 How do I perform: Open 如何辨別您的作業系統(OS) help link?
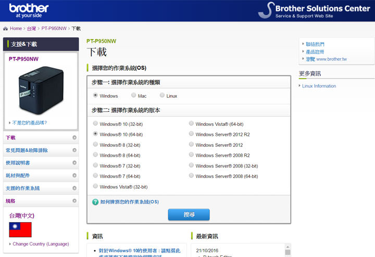pos(129,202)
